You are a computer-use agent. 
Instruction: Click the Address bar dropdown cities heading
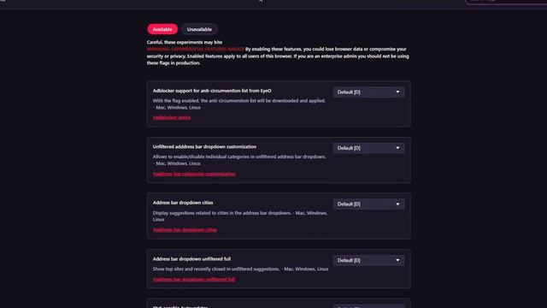pyautogui.click(x=183, y=203)
